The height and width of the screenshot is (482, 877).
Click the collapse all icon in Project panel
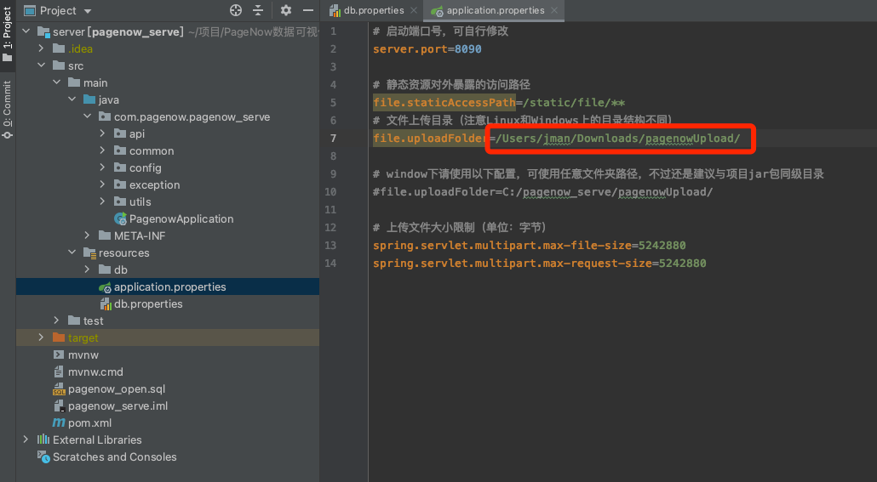pos(258,10)
